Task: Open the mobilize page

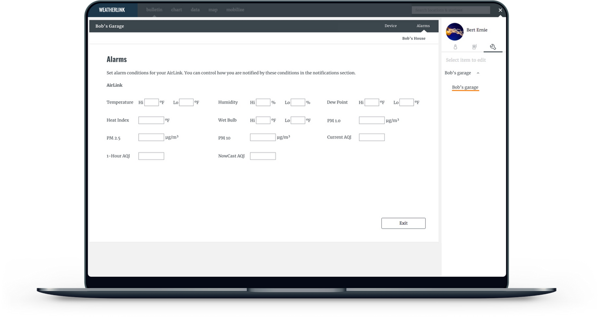Action: (x=235, y=10)
